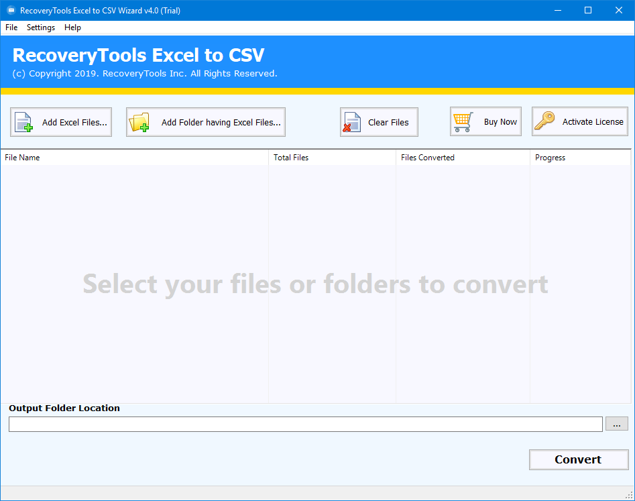Click Add Excel Files... label text

click(74, 122)
